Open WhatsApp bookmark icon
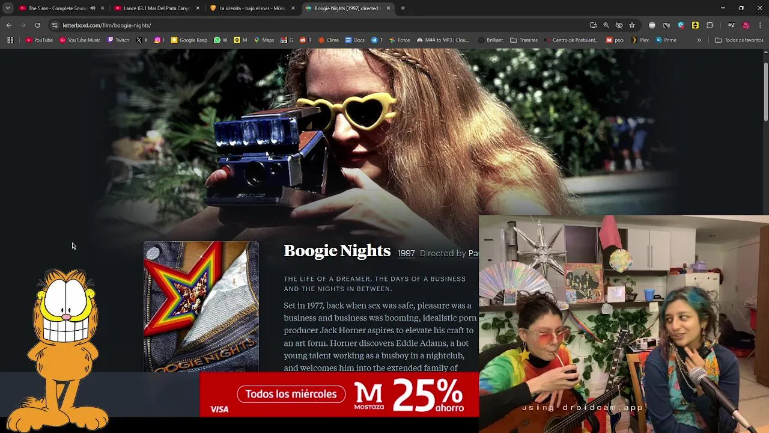The width and height of the screenshot is (769, 433). coord(220,40)
